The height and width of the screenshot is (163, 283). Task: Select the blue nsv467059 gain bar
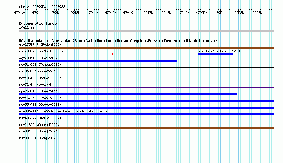pos(146,101)
